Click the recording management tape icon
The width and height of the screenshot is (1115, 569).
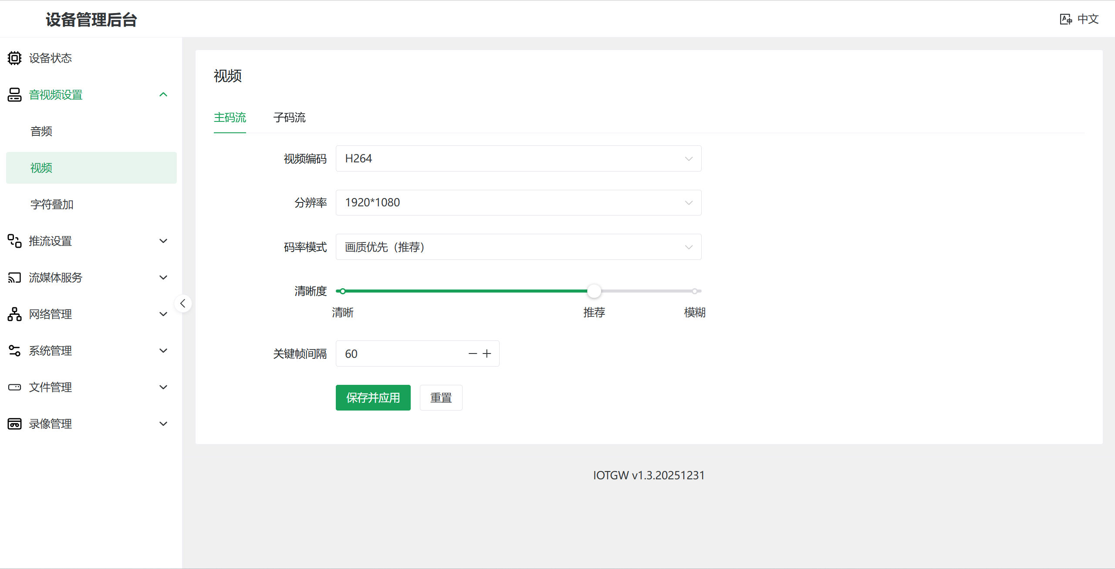tap(14, 424)
